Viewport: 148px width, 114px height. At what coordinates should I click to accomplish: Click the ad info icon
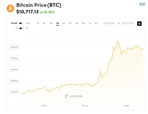click(141, 4)
